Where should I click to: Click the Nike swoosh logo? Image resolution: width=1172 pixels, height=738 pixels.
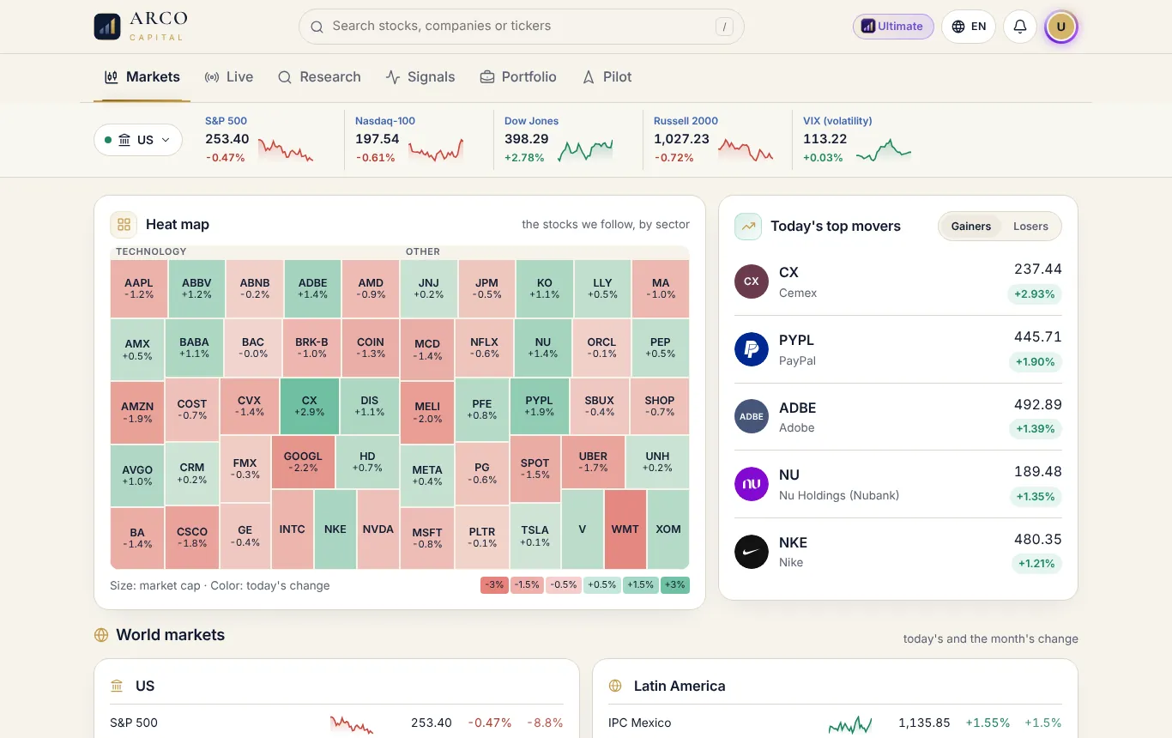coord(751,552)
